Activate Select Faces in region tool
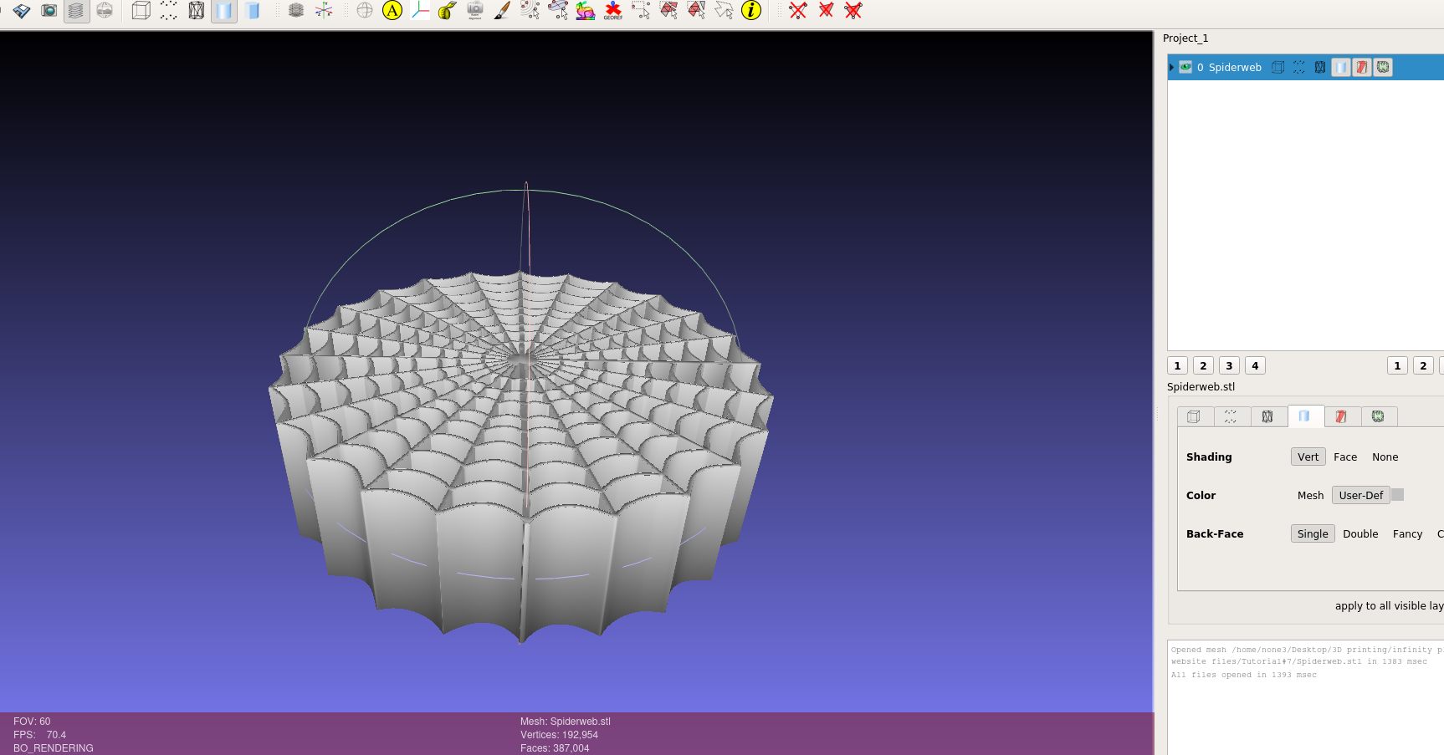 click(668, 11)
